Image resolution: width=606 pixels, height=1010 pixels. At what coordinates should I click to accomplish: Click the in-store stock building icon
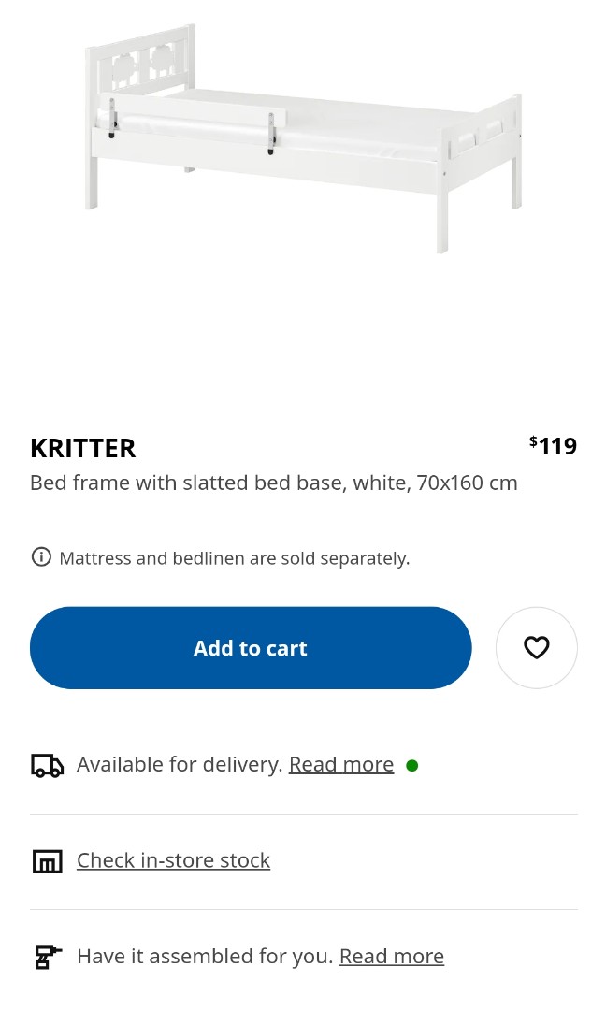47,861
